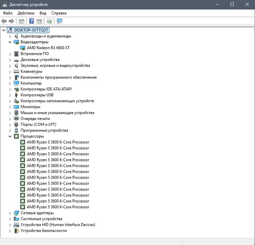Screen dimensions: 255x245
Task: Expand the Компьютер category
Action: pyautogui.click(x=10, y=83)
